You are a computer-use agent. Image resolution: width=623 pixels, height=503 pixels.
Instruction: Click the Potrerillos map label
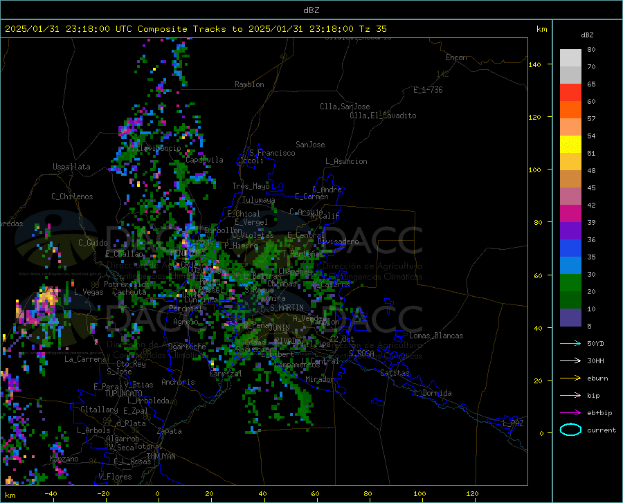[127, 284]
